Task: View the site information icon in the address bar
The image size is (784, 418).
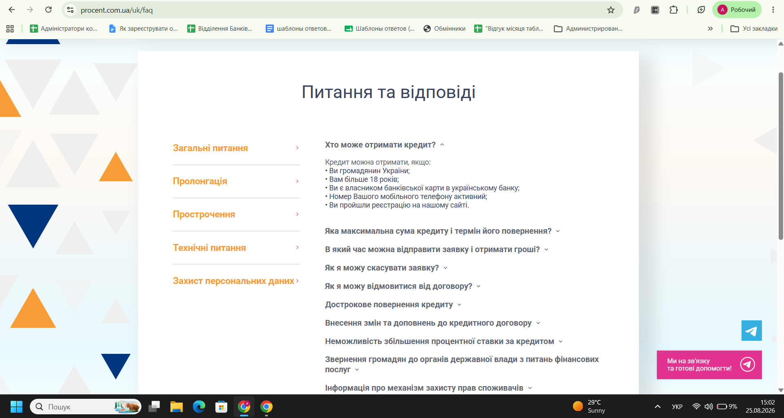Action: click(70, 10)
